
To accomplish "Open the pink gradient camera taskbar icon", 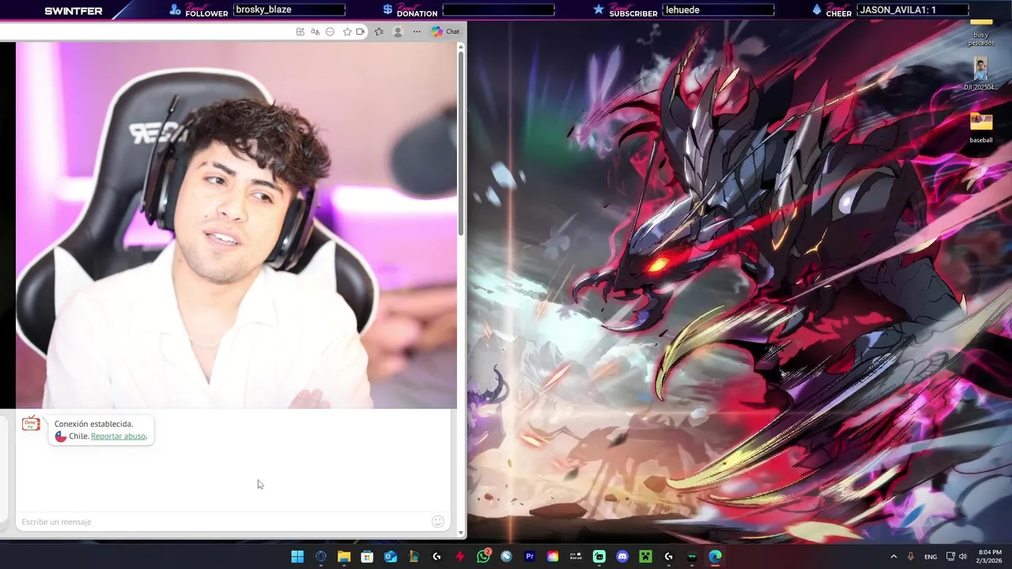I will [553, 556].
